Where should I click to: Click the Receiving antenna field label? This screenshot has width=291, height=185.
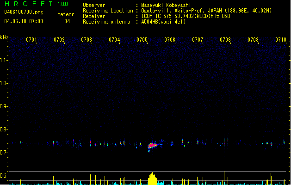106,22
